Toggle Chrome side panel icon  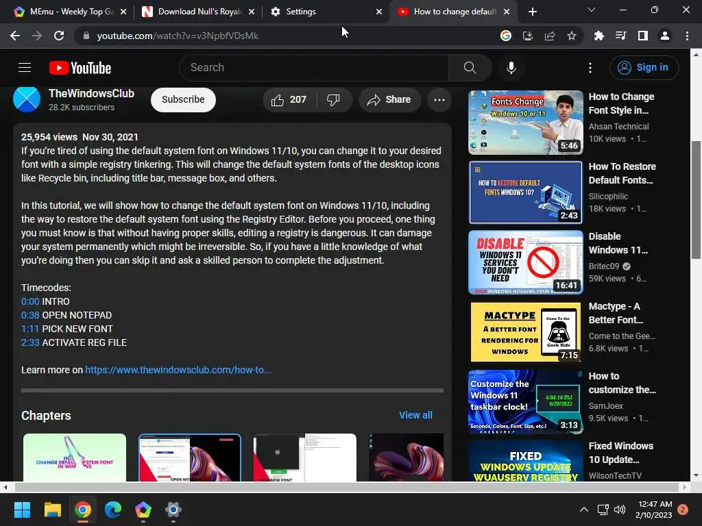[643, 36]
